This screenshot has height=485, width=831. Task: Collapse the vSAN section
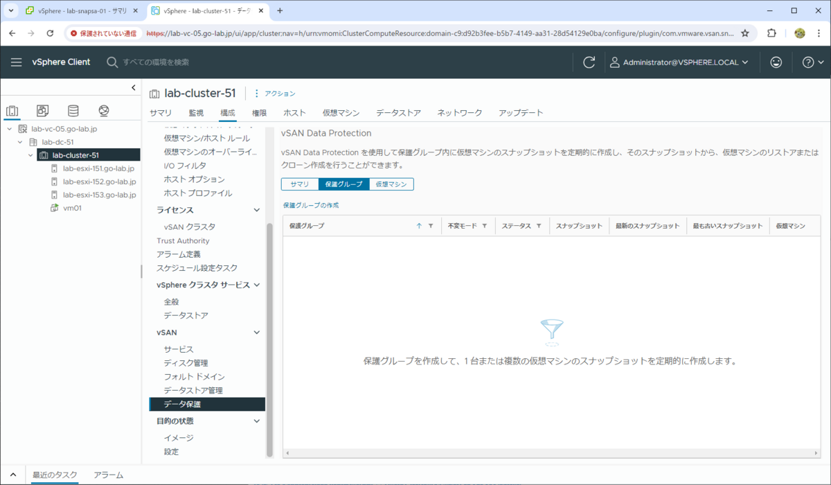pyautogui.click(x=257, y=333)
